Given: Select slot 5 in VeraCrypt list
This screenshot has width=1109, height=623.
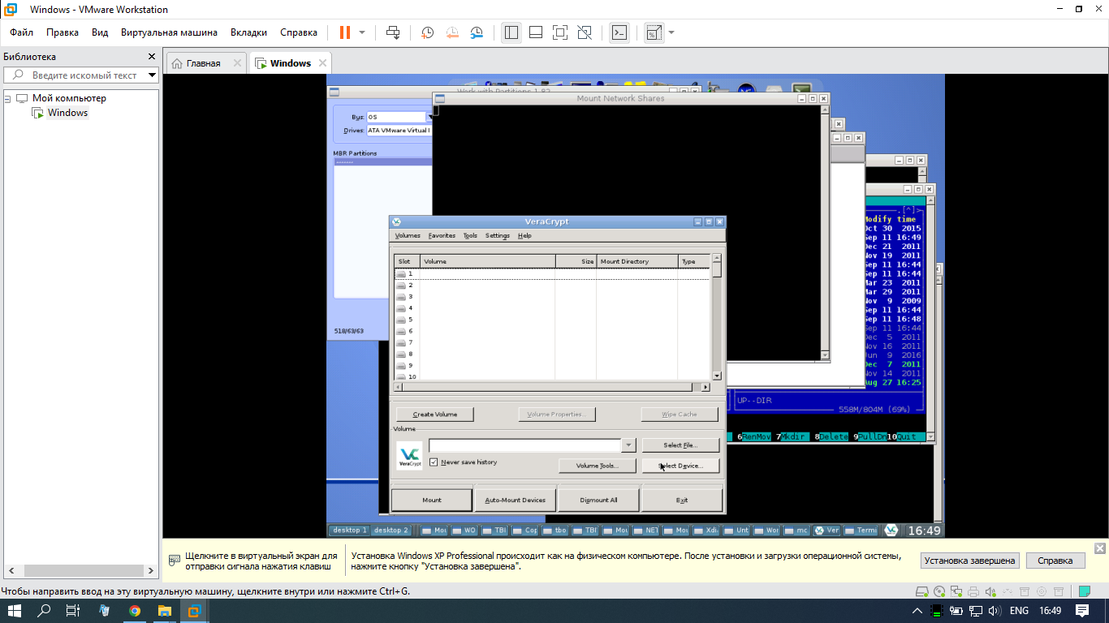Looking at the screenshot, I should [x=552, y=320].
